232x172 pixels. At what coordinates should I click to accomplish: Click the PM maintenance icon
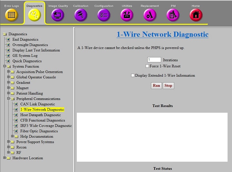click(173, 15)
